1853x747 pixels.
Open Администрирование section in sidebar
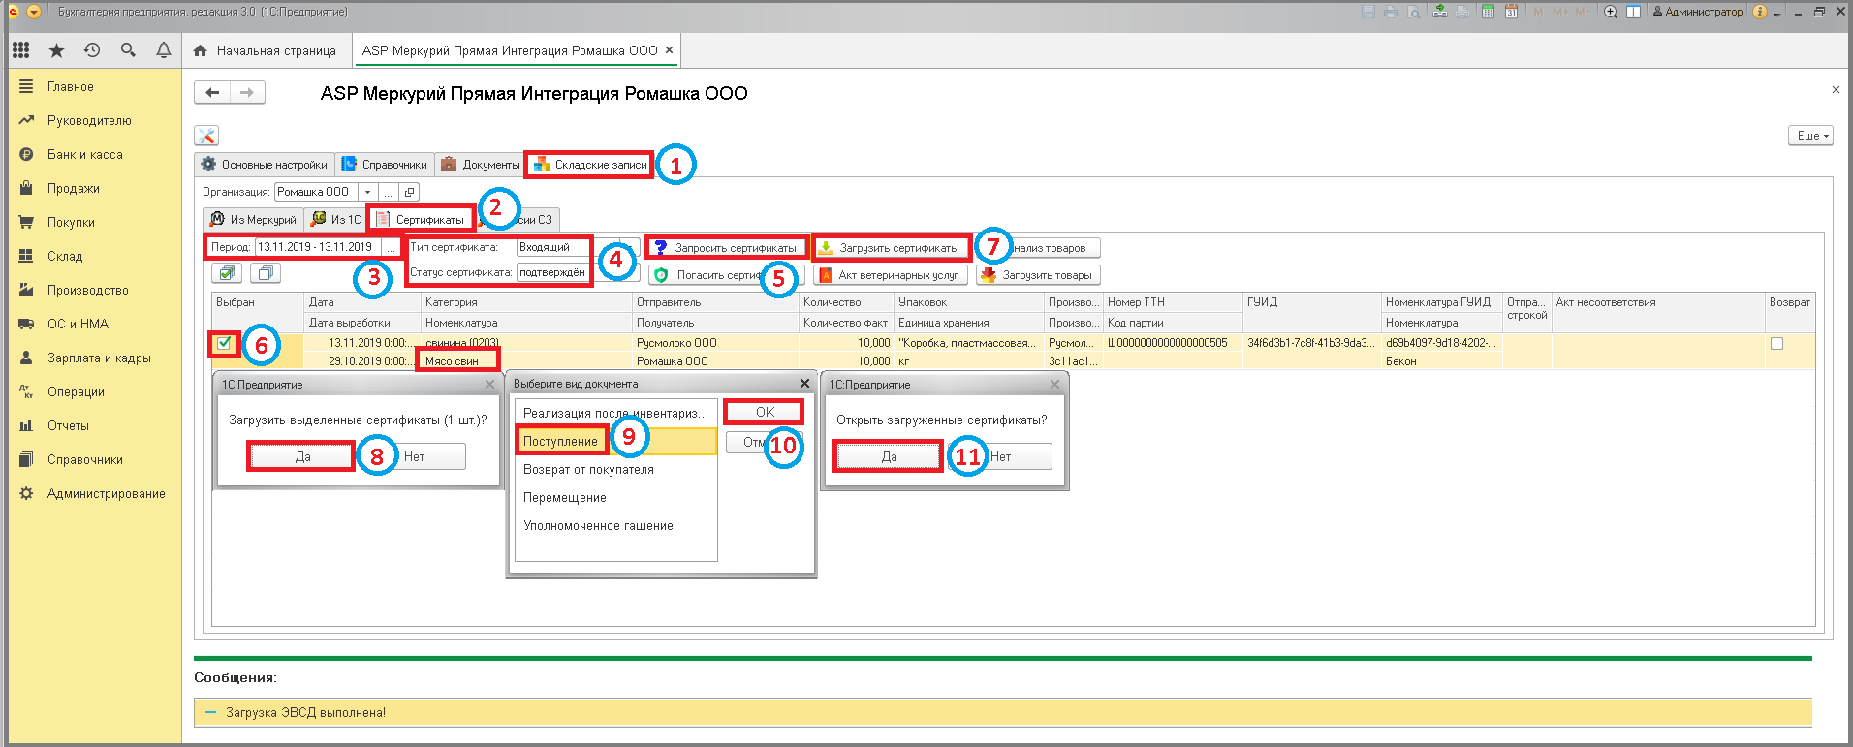pos(107,493)
